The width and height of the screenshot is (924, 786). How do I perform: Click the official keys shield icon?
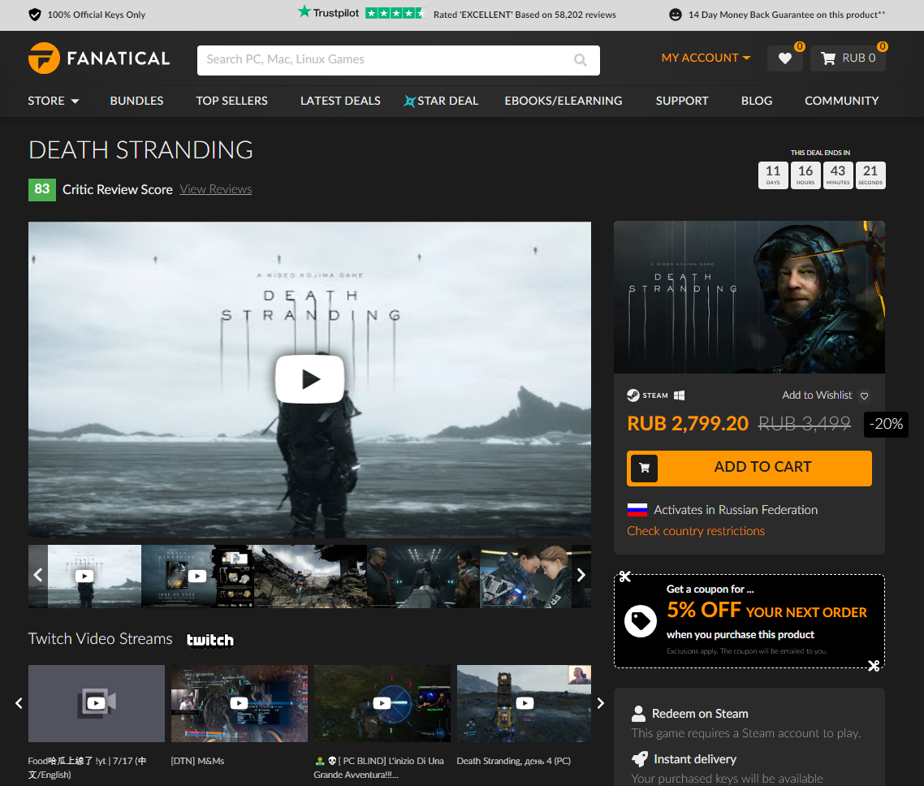35,14
